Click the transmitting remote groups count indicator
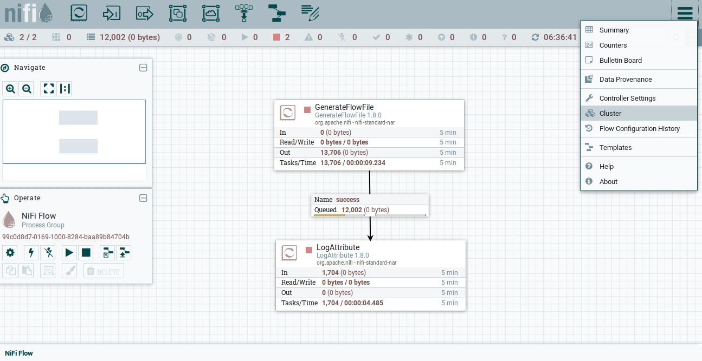The width and height of the screenshot is (702, 361). click(183, 37)
